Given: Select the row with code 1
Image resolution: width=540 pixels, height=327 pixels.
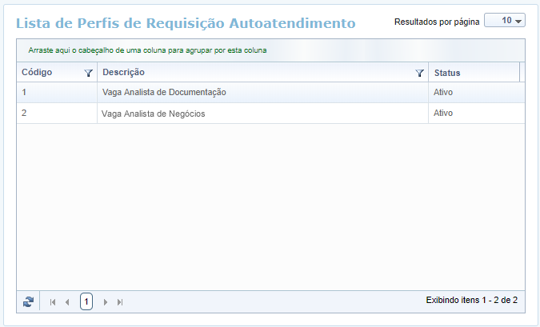Looking at the screenshot, I should click(x=24, y=92).
